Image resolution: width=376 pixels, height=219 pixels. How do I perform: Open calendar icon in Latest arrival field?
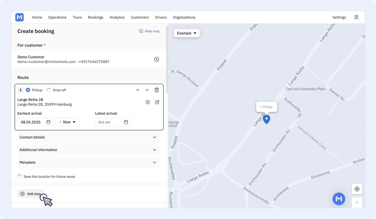126,122
